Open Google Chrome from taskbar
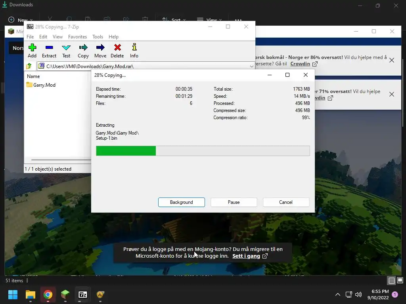Screen dimensions: 406x304 coord(48,294)
